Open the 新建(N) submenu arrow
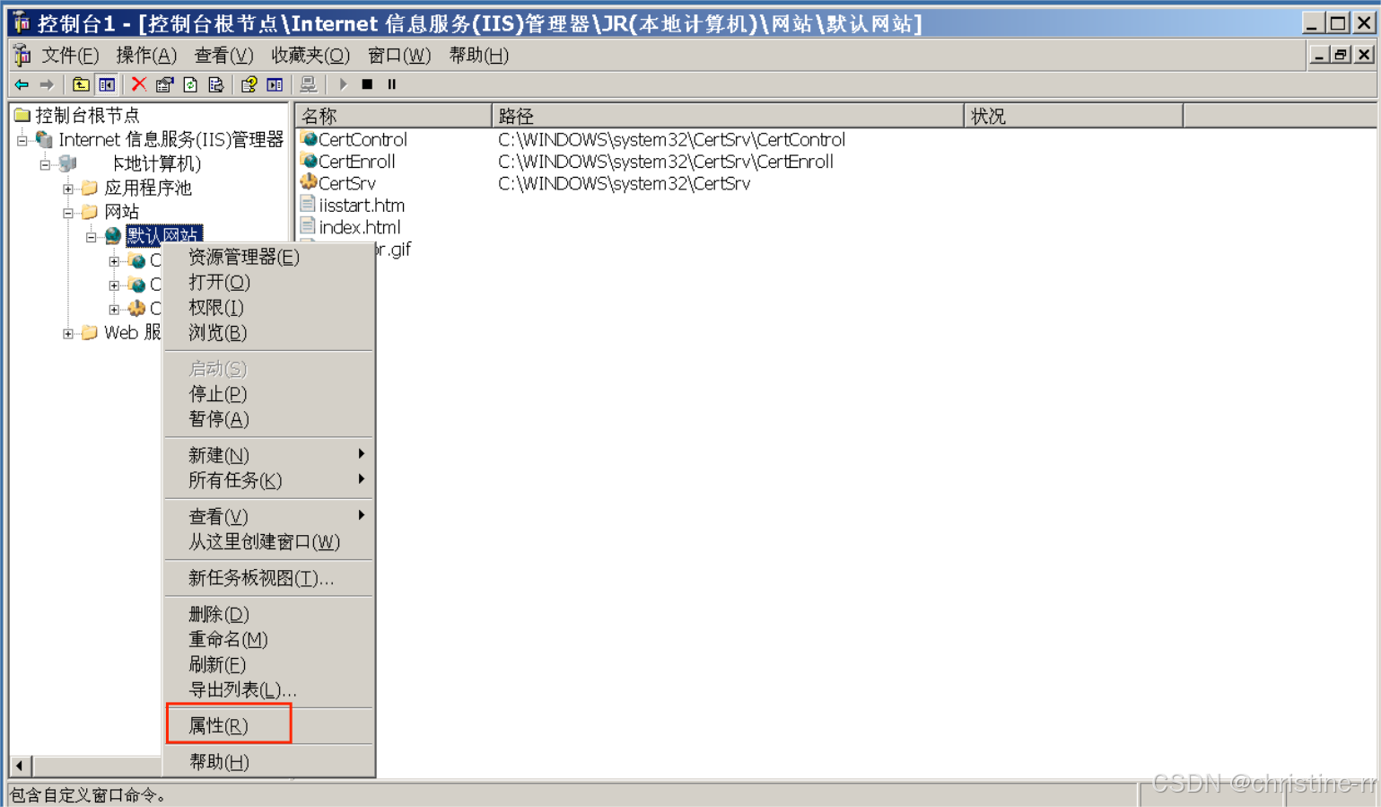 click(x=361, y=454)
